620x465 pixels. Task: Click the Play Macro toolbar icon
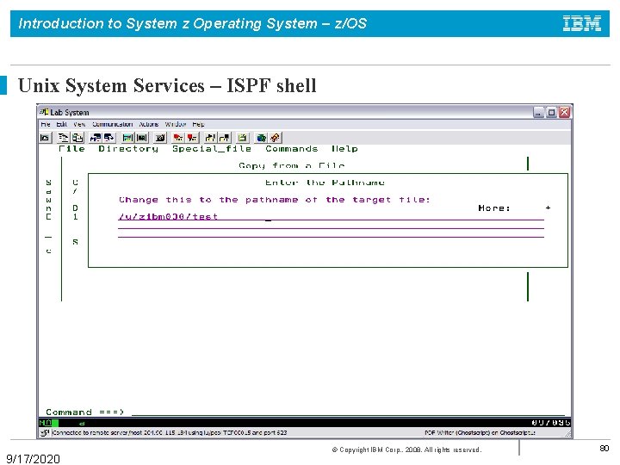point(210,138)
